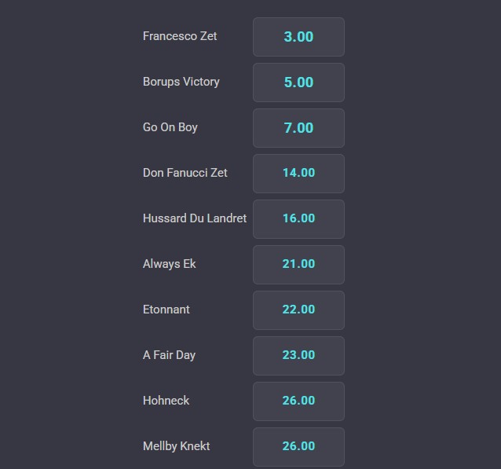
Task: Click the Francesco Zet runner name
Action: [180, 36]
